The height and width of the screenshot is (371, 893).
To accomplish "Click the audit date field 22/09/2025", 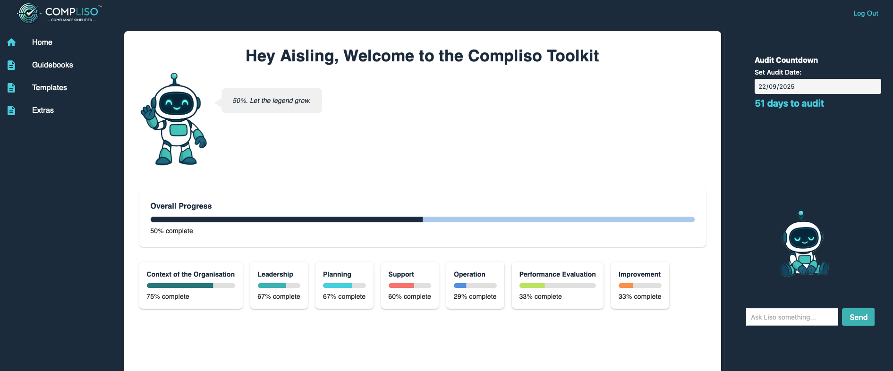I will click(817, 86).
